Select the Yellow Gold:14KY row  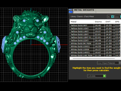(95, 31)
